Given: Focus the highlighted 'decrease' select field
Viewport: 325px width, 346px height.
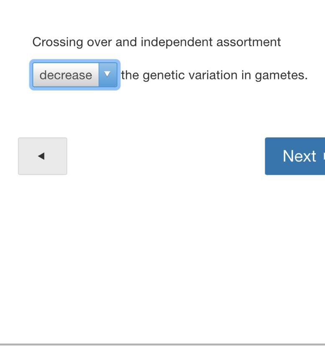Looking at the screenshot, I should click(75, 75).
